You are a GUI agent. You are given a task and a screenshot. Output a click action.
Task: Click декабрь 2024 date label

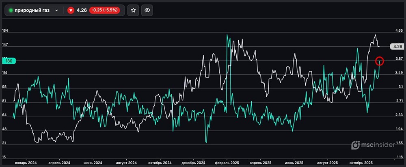194,163
